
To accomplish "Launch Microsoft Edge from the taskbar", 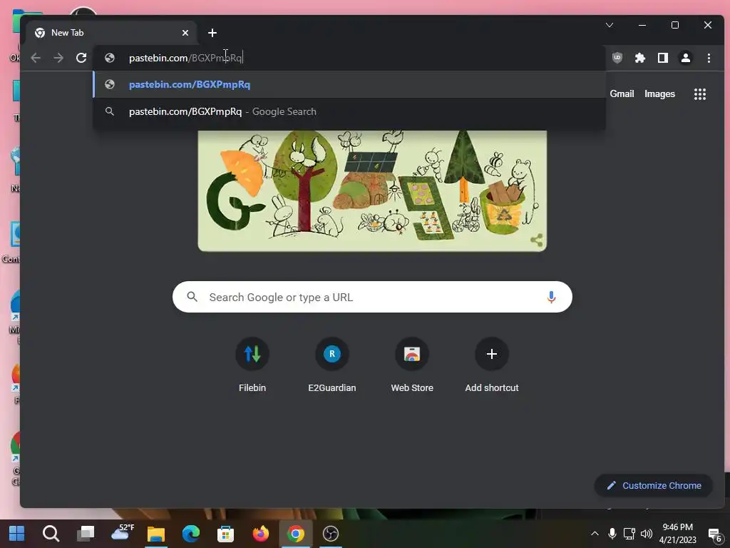I will 191,534.
